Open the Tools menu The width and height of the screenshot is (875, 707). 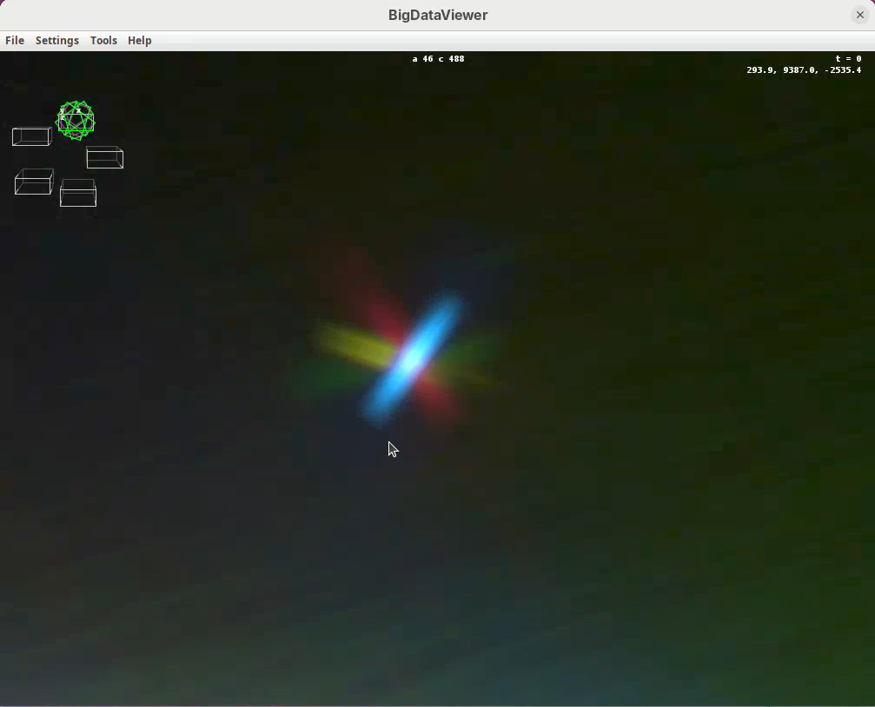coord(103,41)
